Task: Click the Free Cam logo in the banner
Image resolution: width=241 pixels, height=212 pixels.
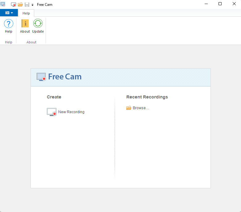Action: pyautogui.click(x=59, y=77)
